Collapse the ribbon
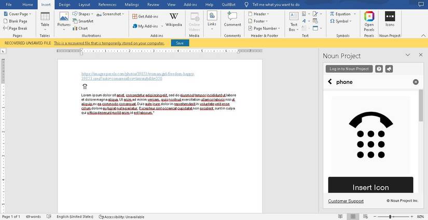The image size is (428, 220). pos(423,35)
